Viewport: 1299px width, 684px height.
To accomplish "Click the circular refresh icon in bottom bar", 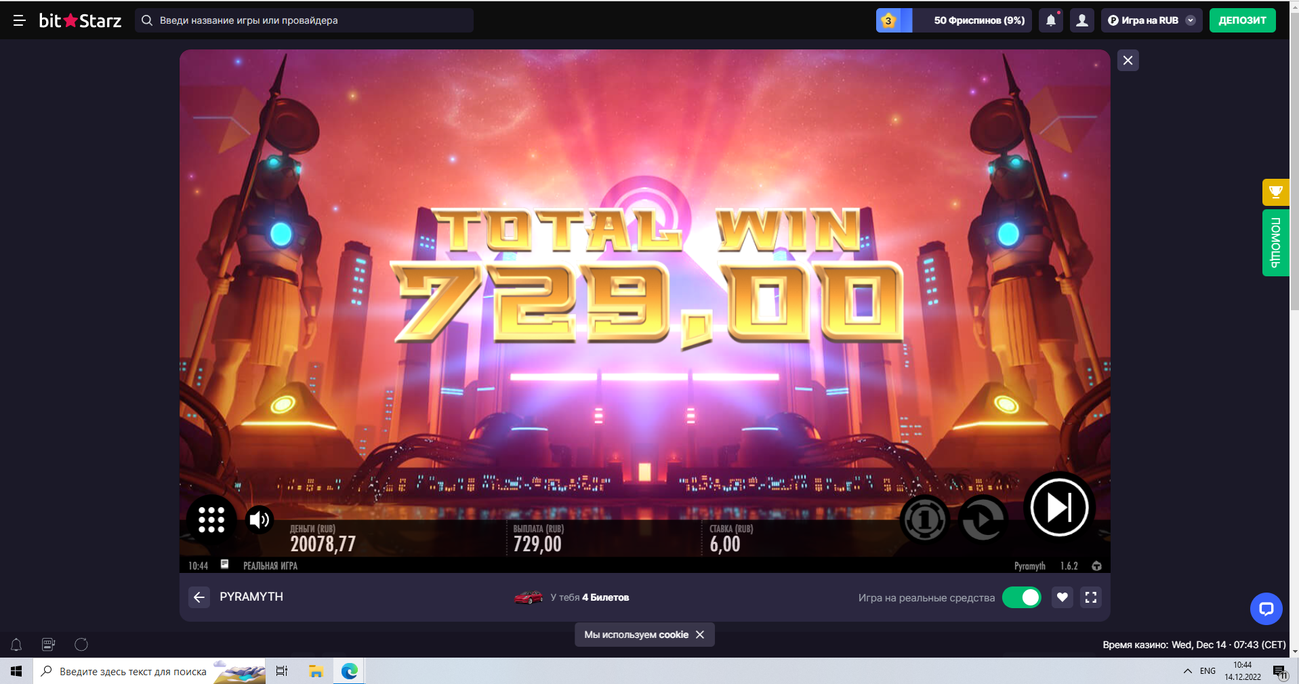I will 81,645.
